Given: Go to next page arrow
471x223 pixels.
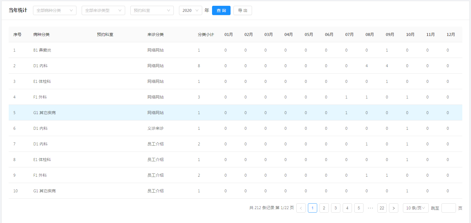Looking at the screenshot, I should pyautogui.click(x=394, y=208).
